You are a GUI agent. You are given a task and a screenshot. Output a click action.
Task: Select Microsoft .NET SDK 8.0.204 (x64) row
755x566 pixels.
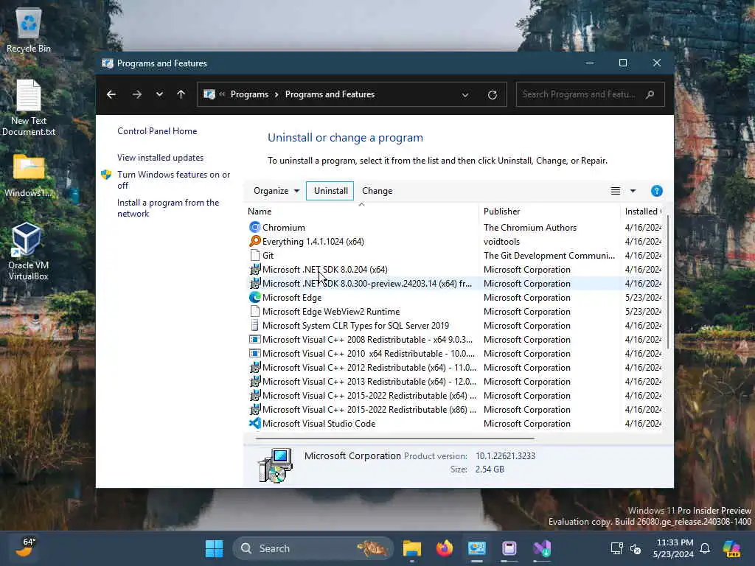click(x=454, y=270)
